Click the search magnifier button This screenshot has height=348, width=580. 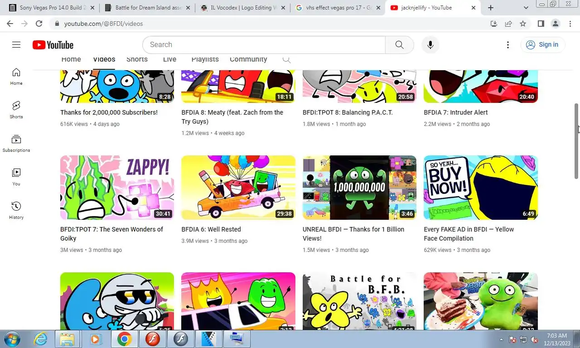click(399, 45)
